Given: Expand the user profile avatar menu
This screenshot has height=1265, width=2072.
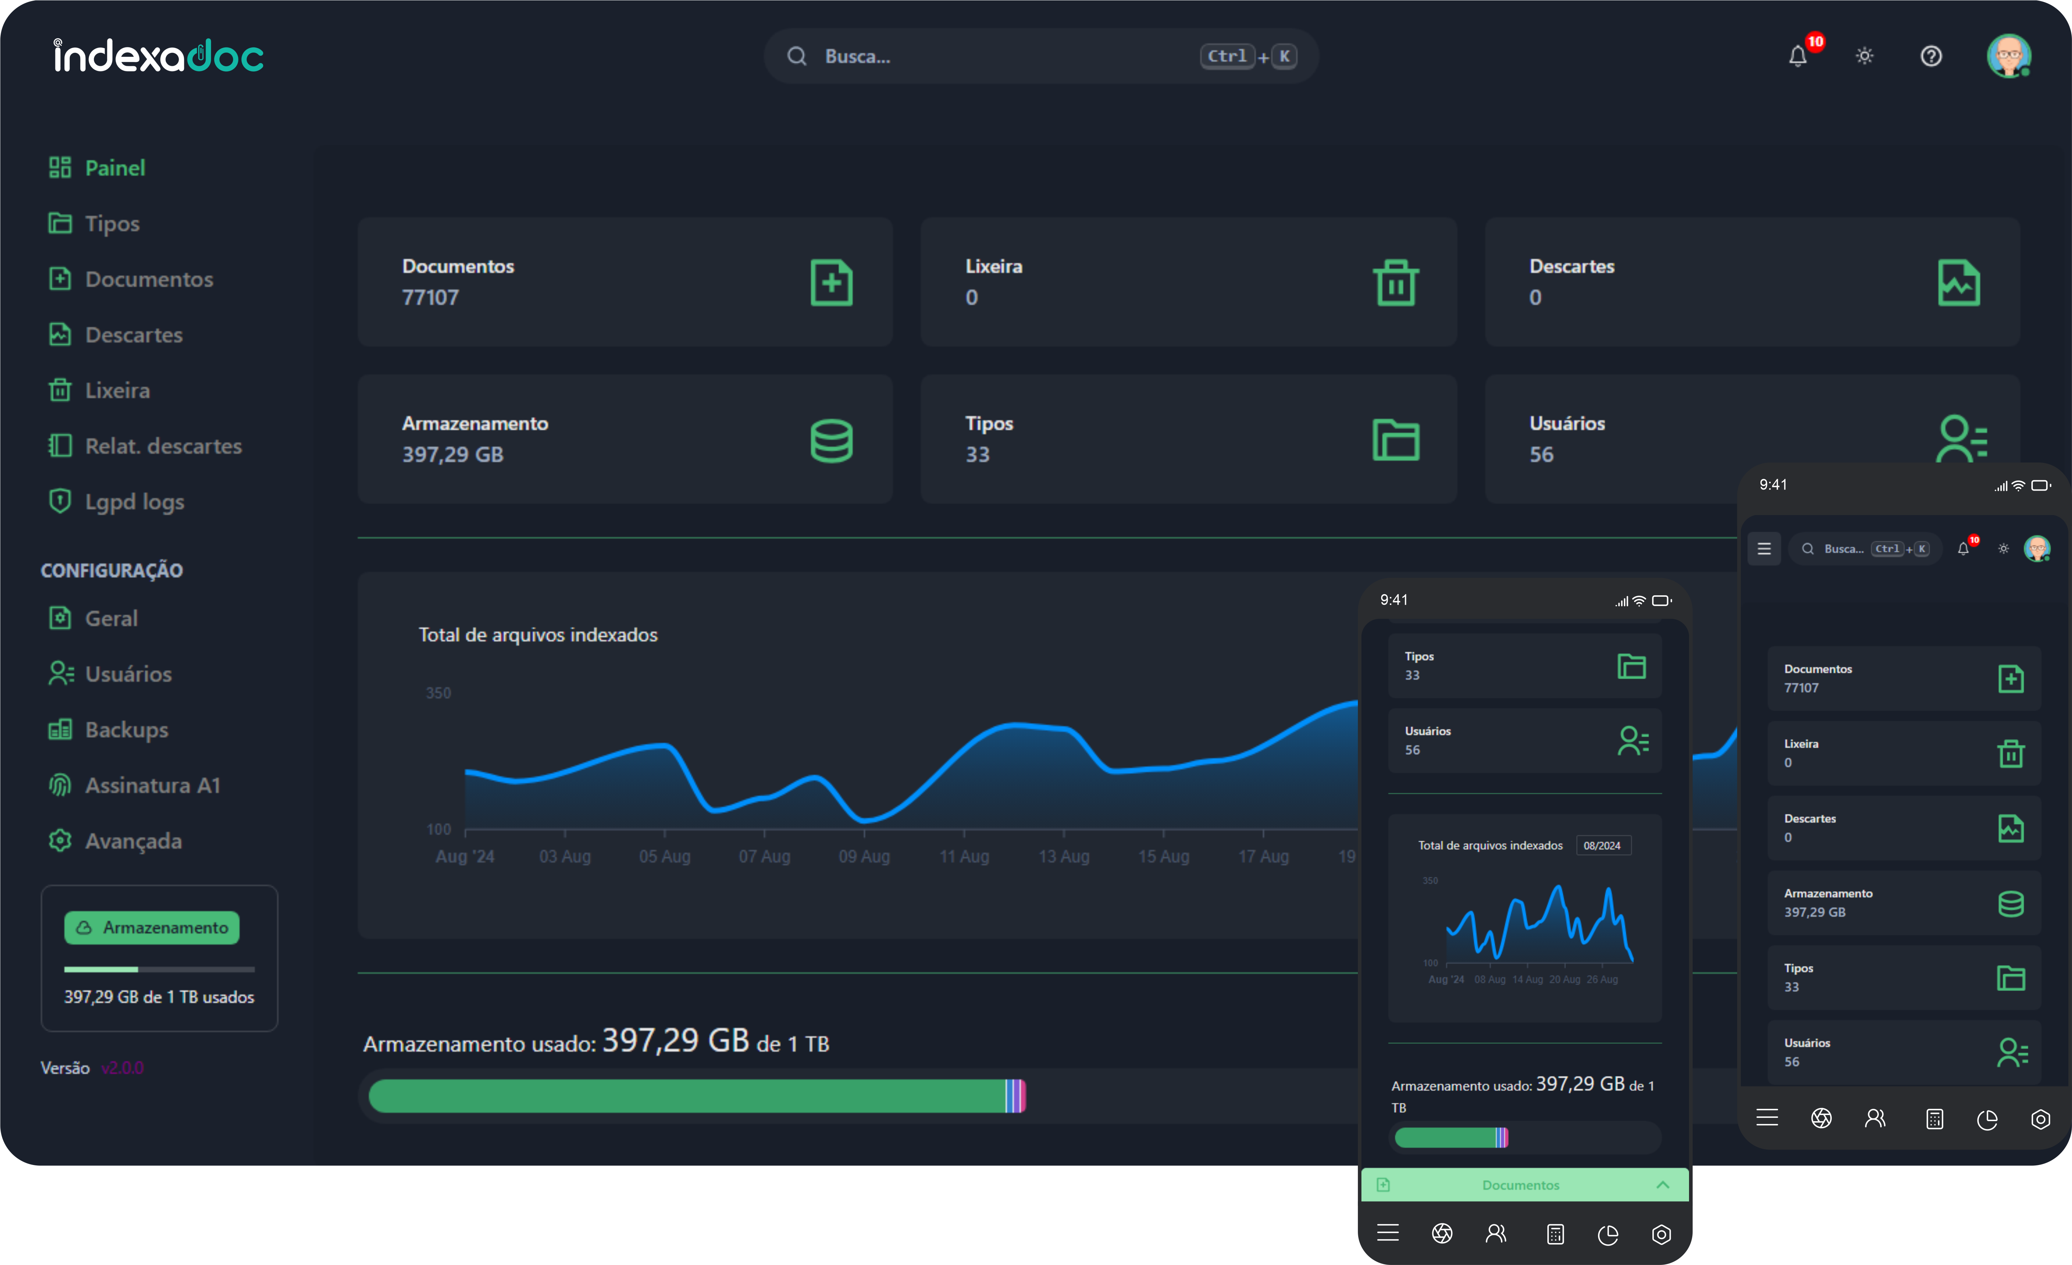Looking at the screenshot, I should (2011, 55).
